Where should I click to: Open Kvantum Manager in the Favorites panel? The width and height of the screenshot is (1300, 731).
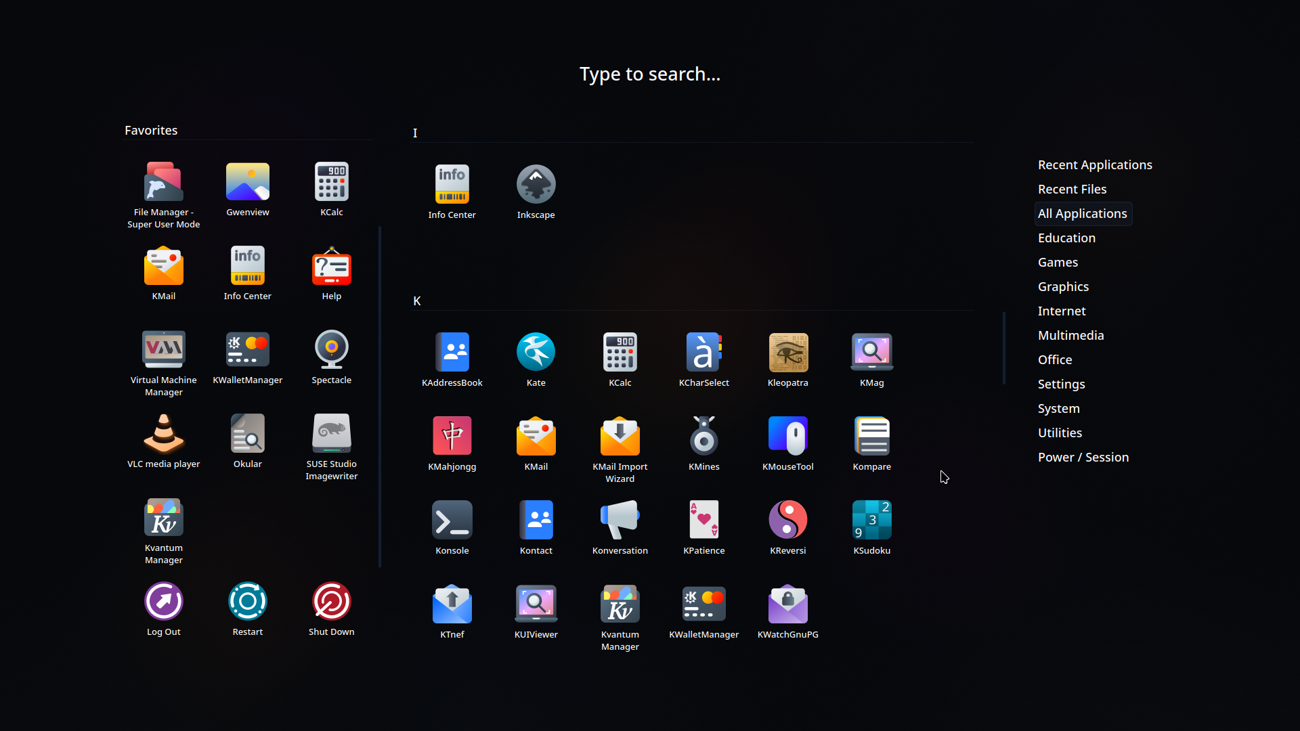point(164,531)
